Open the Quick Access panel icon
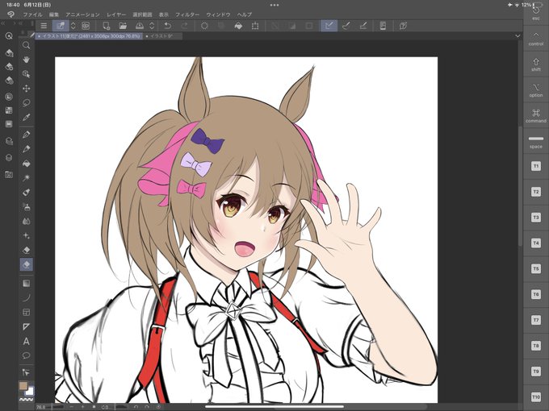This screenshot has height=411, width=549. (x=9, y=35)
